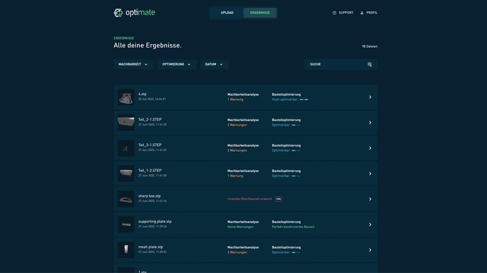The height and width of the screenshot is (273, 487).
Task: Switch to the Ergebnisse tab
Action: (260, 13)
